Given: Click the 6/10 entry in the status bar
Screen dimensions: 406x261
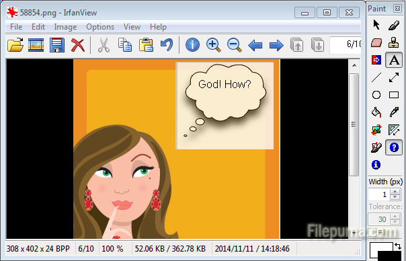Looking at the screenshot, I should (86, 249).
